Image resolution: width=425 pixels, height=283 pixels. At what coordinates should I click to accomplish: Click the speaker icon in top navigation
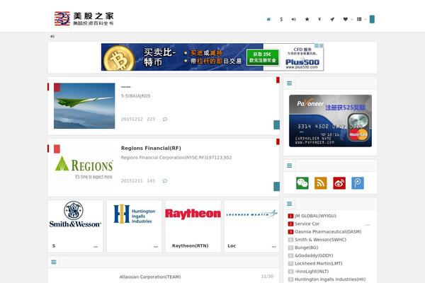pos(294,19)
